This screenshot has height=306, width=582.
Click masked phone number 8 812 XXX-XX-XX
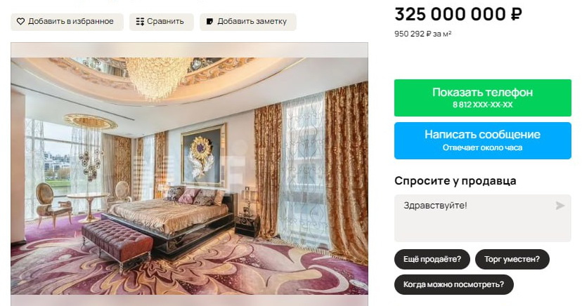click(x=482, y=105)
